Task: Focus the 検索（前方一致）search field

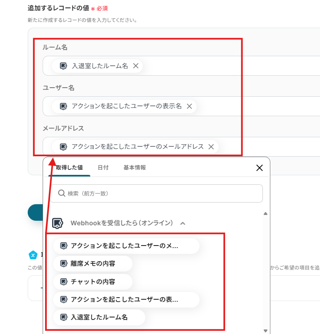Action: (x=156, y=193)
